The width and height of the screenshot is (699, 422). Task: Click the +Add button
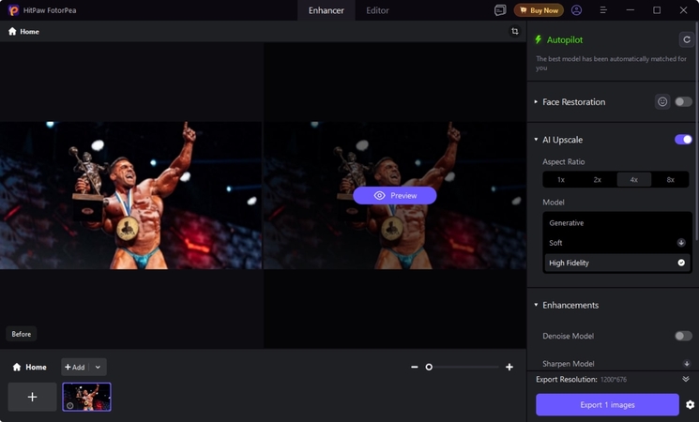click(75, 368)
